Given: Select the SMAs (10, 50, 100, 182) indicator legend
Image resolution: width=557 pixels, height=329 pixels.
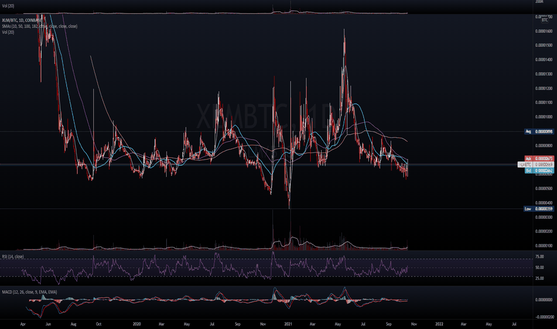Looking at the screenshot, I should point(39,26).
